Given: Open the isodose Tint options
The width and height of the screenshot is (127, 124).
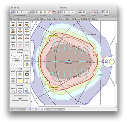Looking at the screenshot, I should click(27, 90).
